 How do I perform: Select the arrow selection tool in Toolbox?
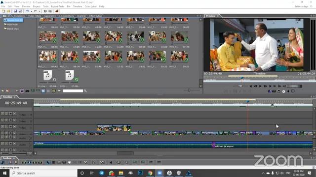point(48,162)
